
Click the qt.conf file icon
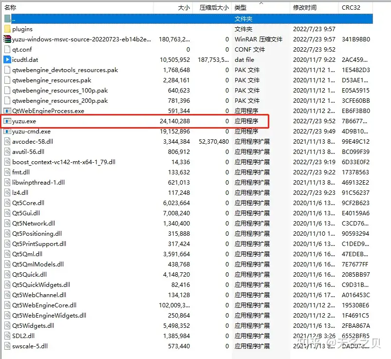coord(7,49)
